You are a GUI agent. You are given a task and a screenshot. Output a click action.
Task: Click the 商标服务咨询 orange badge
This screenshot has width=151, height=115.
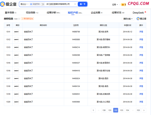[x=27, y=19]
